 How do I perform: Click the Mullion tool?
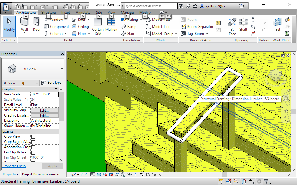click(x=111, y=26)
